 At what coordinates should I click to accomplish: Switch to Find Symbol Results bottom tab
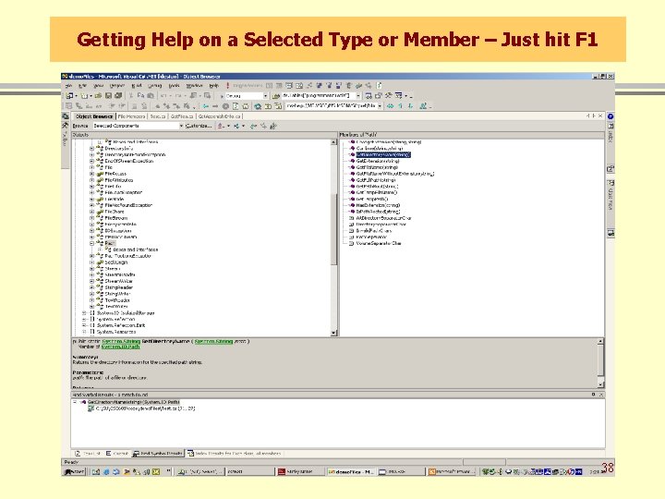pos(158,454)
